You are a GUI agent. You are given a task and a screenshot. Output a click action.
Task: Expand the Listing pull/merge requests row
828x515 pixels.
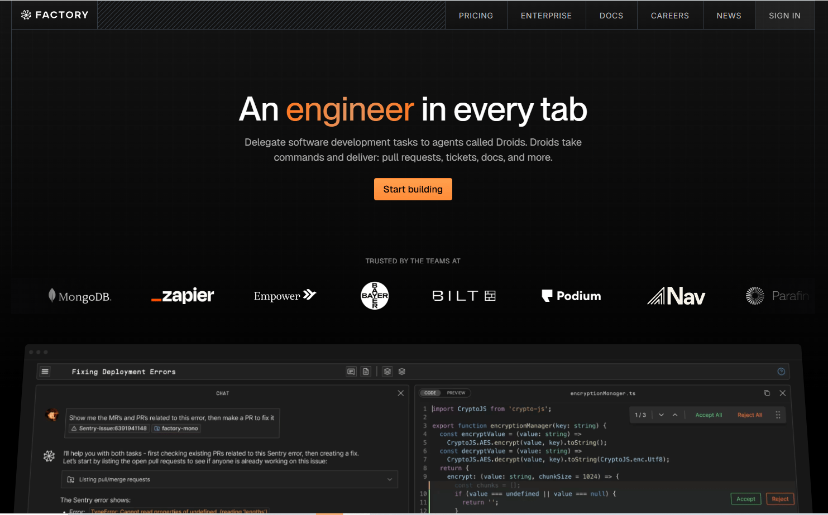[x=229, y=479]
